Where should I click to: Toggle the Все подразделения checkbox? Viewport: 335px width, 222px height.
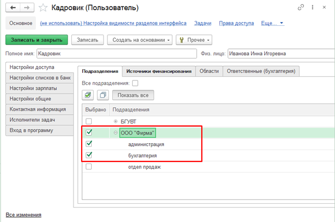(135, 83)
